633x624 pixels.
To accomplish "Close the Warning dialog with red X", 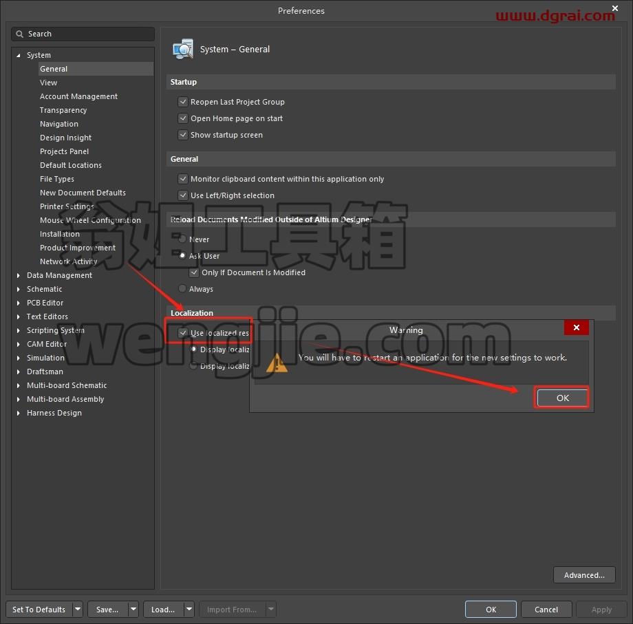I will coord(577,327).
